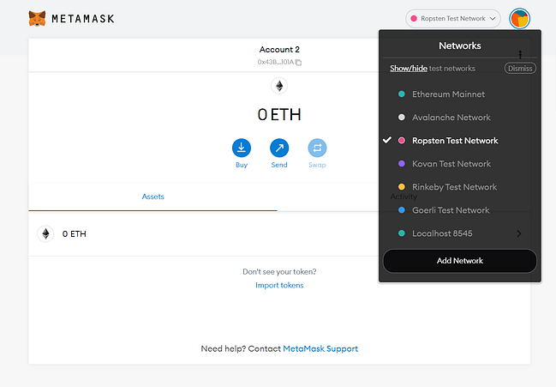Click the checkmark next to Ropsten Test Network
The image size is (556, 387).
point(387,140)
